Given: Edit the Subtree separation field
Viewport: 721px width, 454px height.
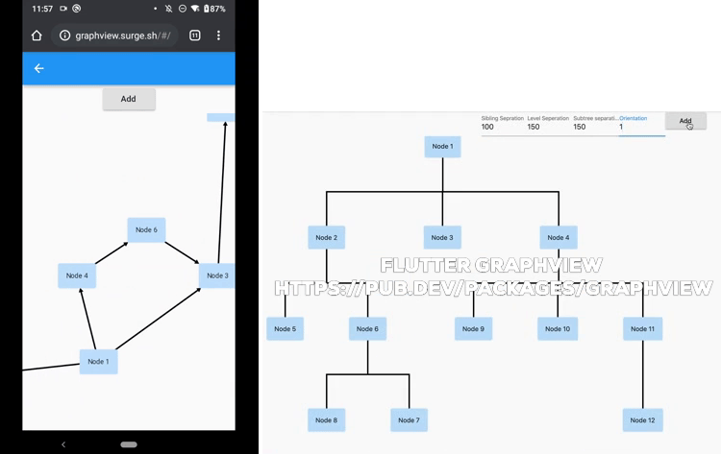Looking at the screenshot, I should point(596,124).
